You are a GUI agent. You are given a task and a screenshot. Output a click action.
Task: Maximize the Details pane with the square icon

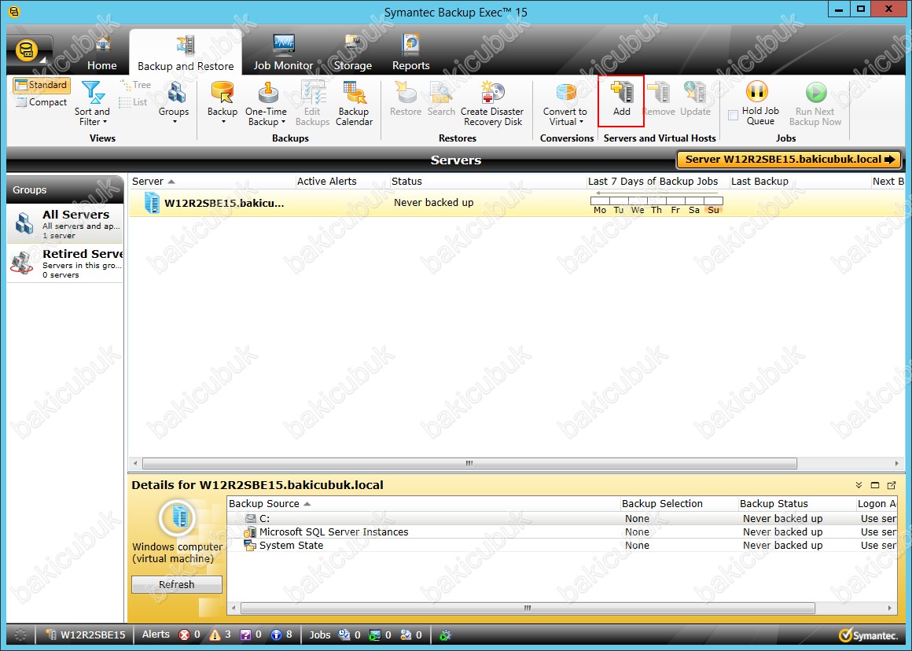click(x=875, y=485)
